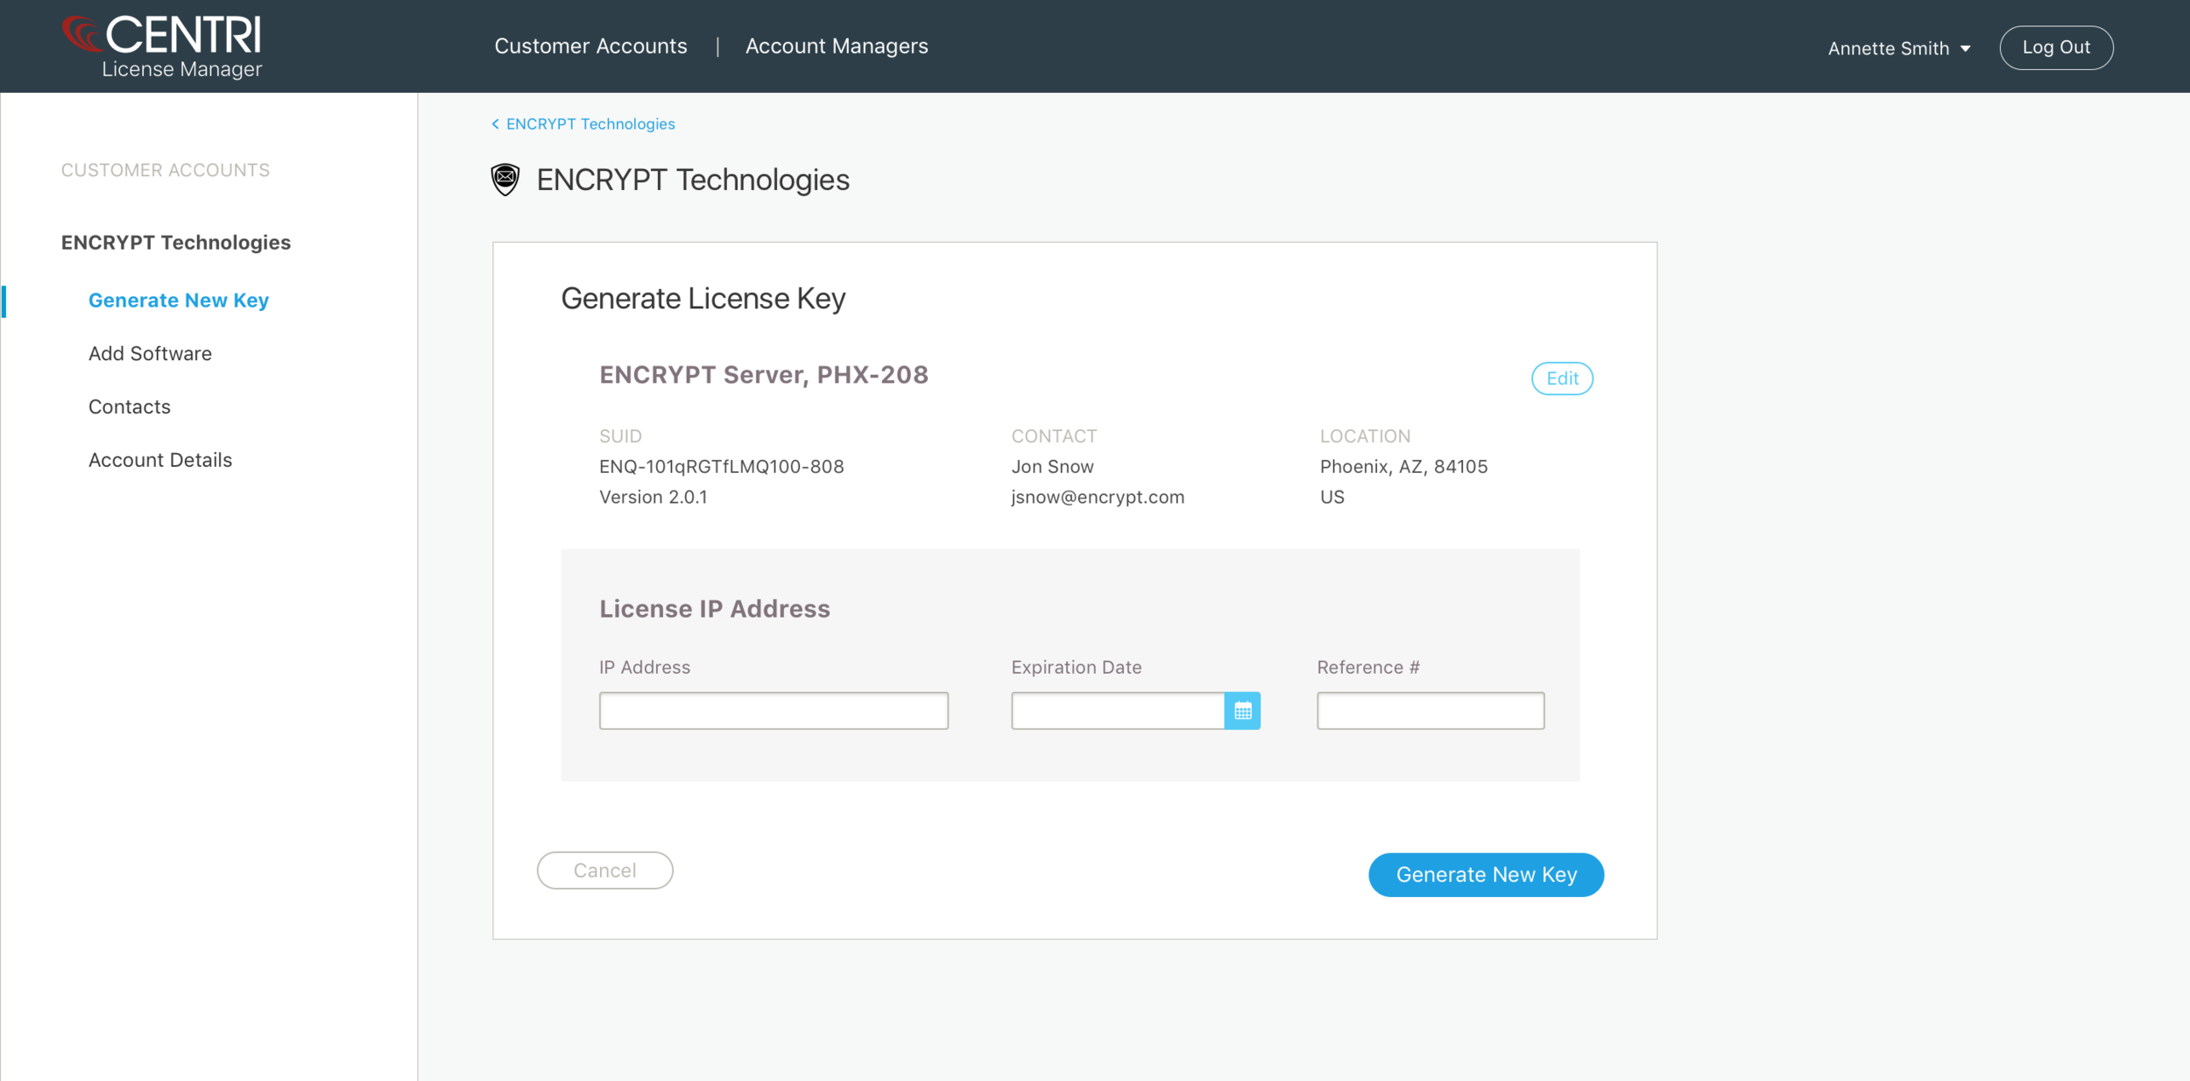Go to Contacts in the sidebar

(x=130, y=407)
